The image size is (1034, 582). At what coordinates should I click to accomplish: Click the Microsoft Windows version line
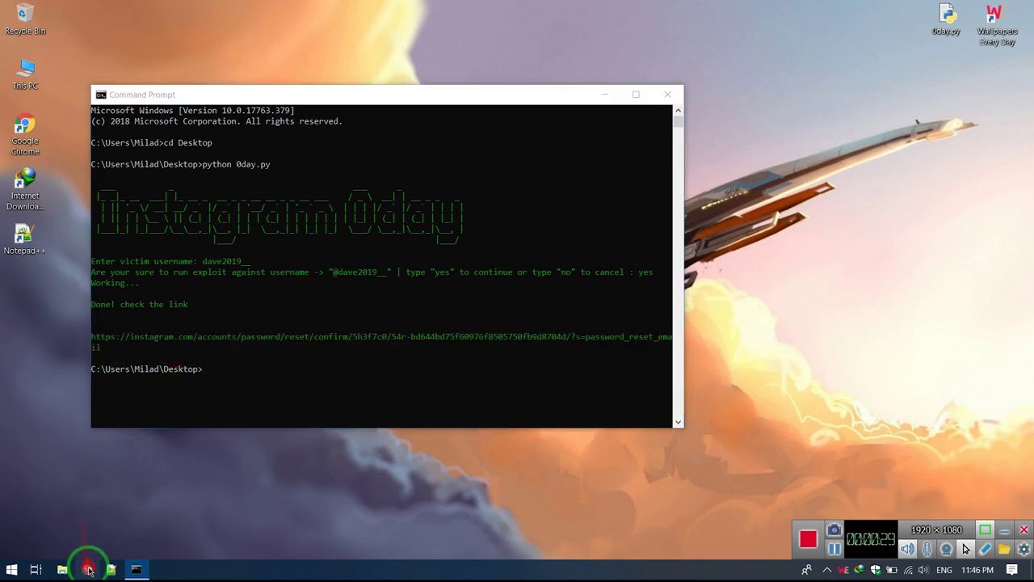tap(192, 111)
